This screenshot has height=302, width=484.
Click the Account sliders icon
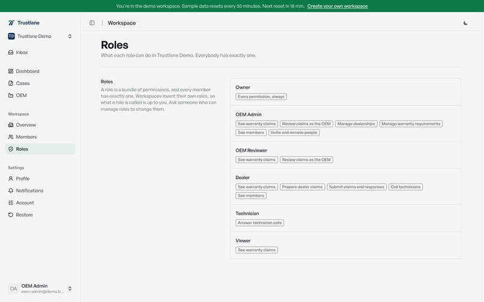coord(11,203)
